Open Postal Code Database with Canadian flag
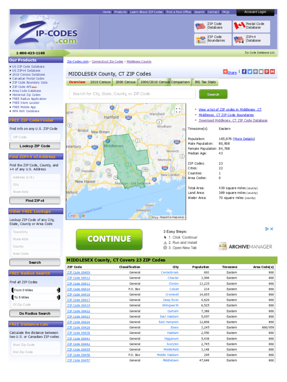Screen dimensions: 287x382 (249, 26)
